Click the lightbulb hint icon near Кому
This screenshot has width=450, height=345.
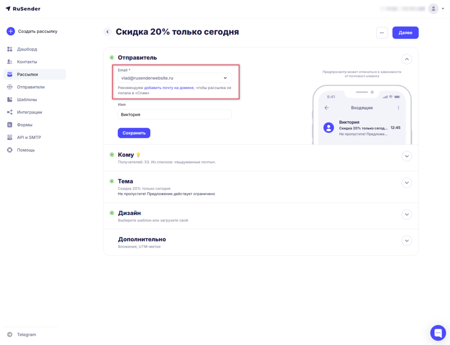pyautogui.click(x=138, y=155)
